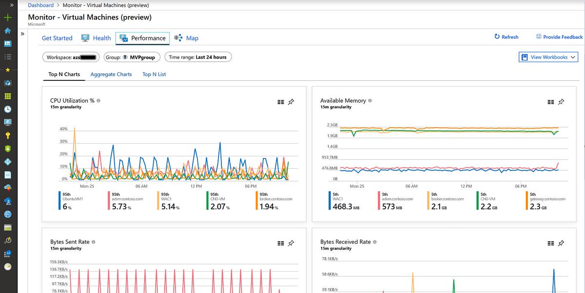Select advm.contoso.com 573 MB memory legend
Viewport: 585px width, 293px height.
(x=395, y=201)
